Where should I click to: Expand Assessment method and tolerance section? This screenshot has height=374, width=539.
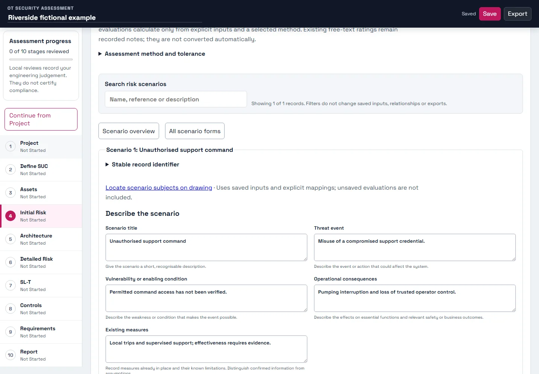[152, 54]
